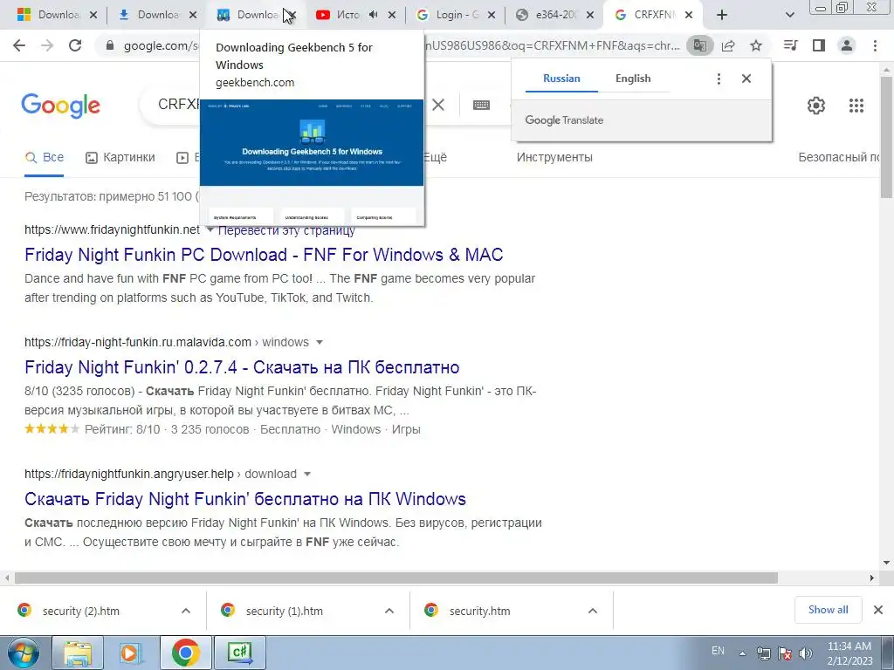The image size is (894, 670).
Task: Open the C# app on taskbar
Action: (x=239, y=653)
